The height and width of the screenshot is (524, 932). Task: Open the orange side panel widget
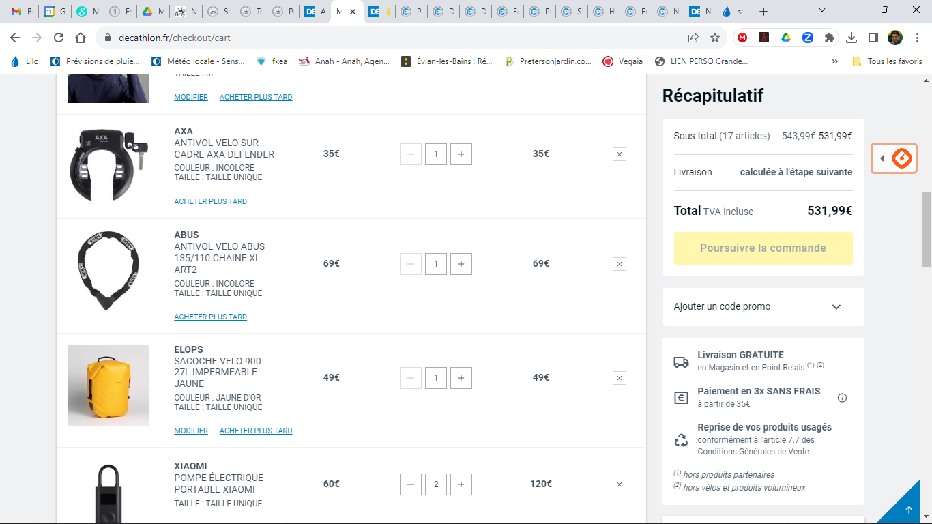pos(894,158)
